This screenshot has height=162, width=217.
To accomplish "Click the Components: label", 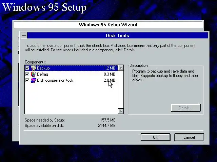I will 35,62.
